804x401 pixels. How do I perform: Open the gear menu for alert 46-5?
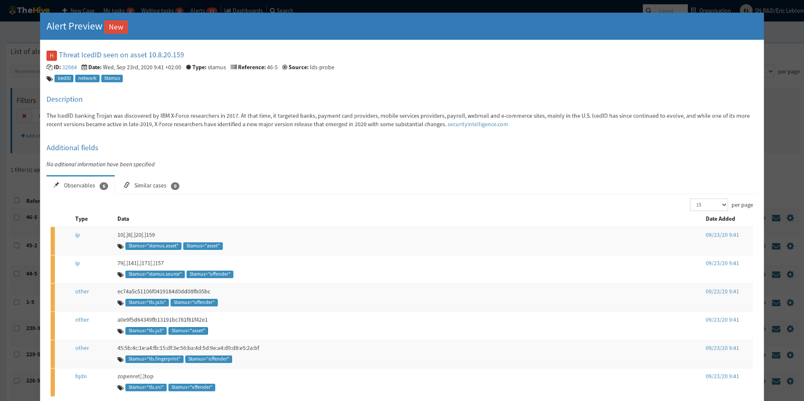(790, 218)
